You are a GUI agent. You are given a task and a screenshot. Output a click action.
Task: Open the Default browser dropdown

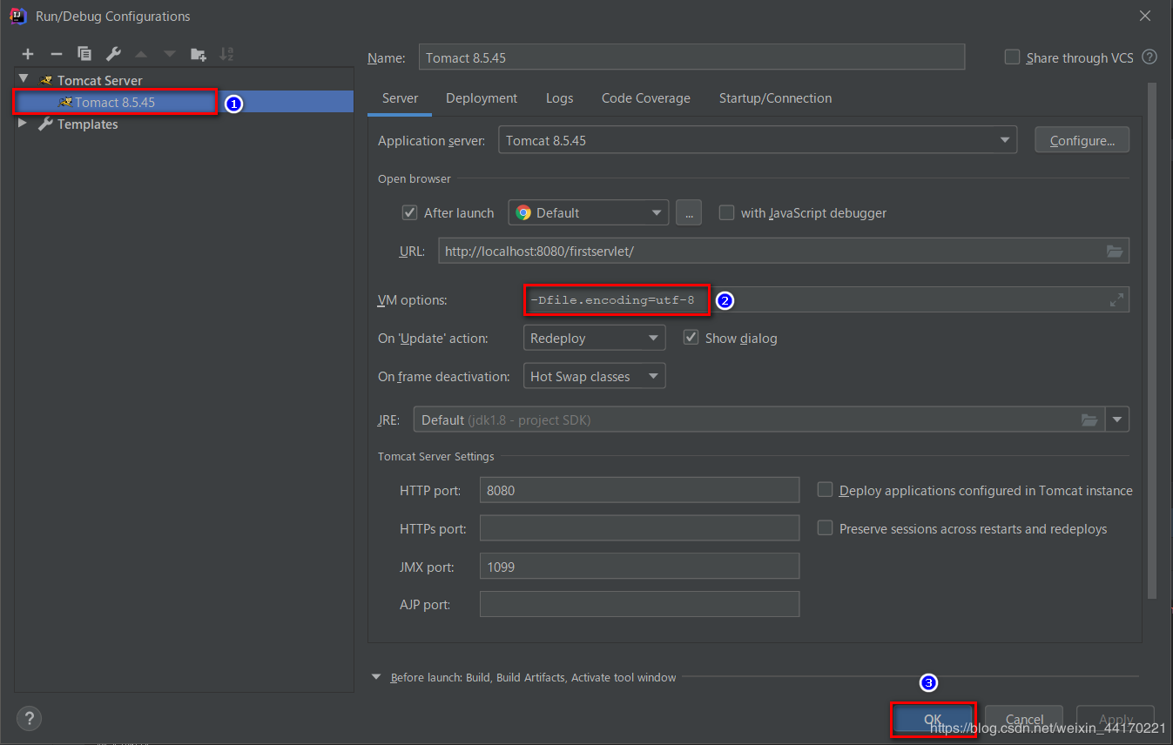[588, 212]
